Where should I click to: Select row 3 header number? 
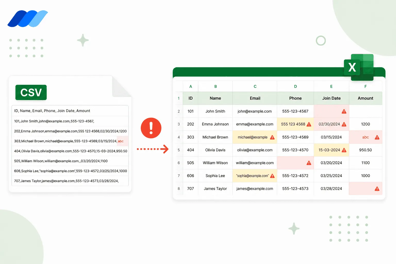click(179, 124)
